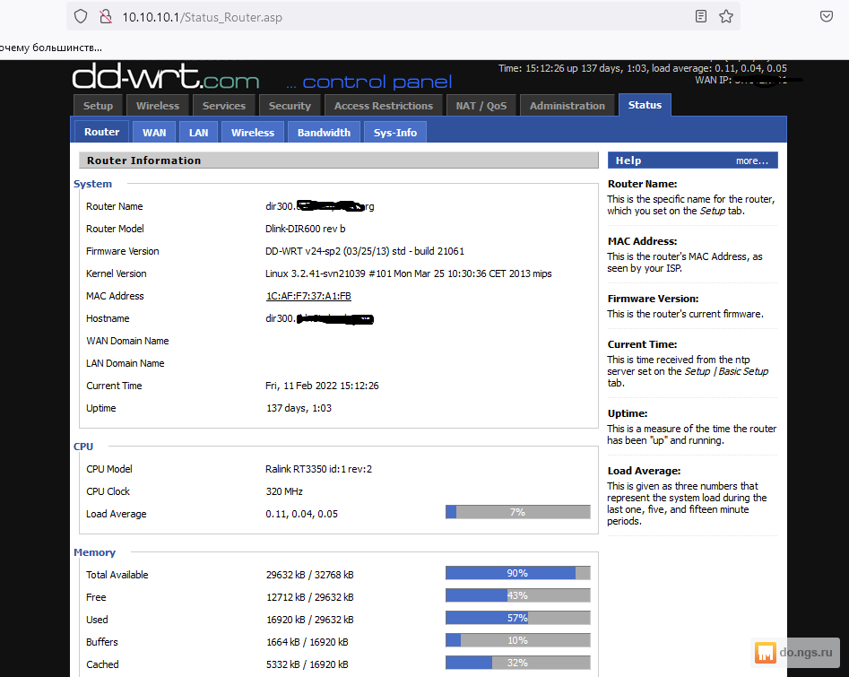Open the Wireless main tab
The width and height of the screenshot is (849, 677).
158,106
